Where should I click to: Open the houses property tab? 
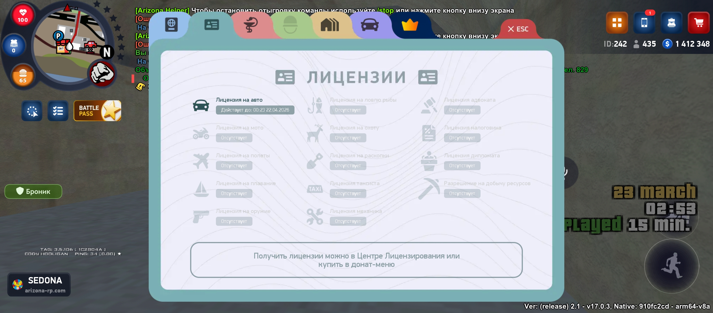click(330, 25)
